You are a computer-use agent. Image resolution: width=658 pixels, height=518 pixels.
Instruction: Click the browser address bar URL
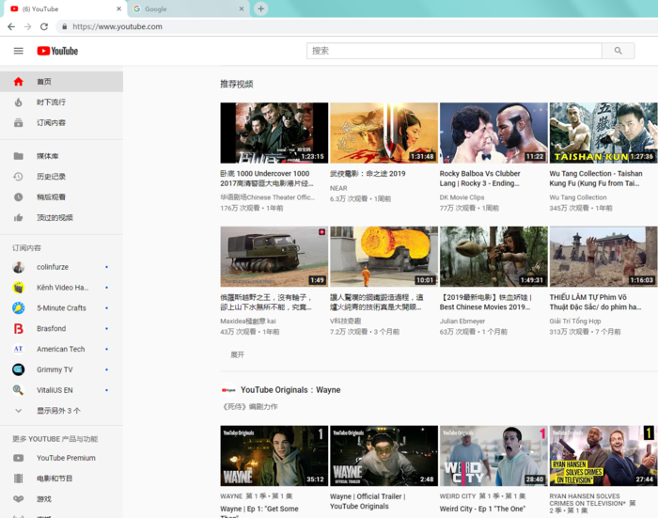[x=117, y=26]
